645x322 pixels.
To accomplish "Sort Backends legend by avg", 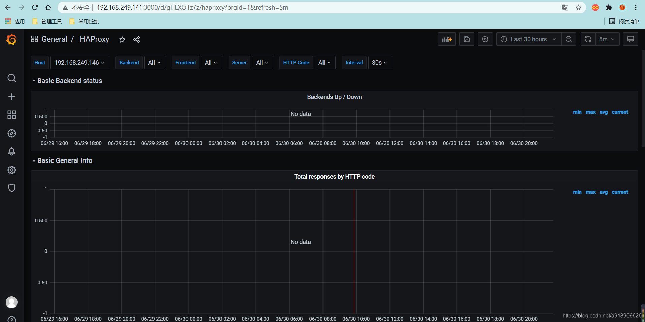I will point(604,112).
